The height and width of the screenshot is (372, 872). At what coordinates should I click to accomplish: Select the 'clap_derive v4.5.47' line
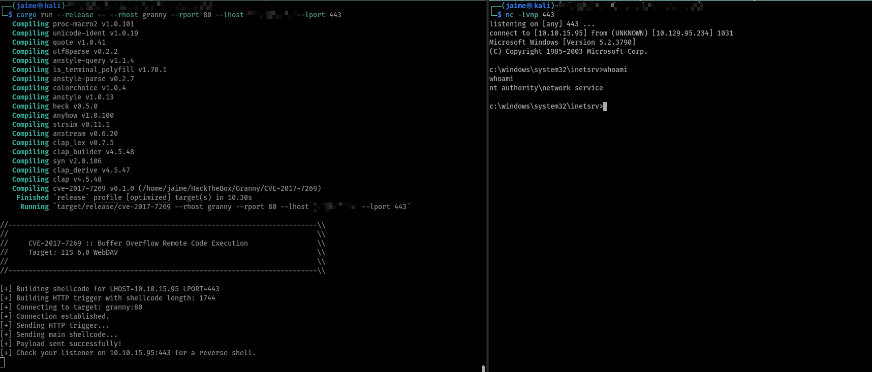[x=71, y=170]
